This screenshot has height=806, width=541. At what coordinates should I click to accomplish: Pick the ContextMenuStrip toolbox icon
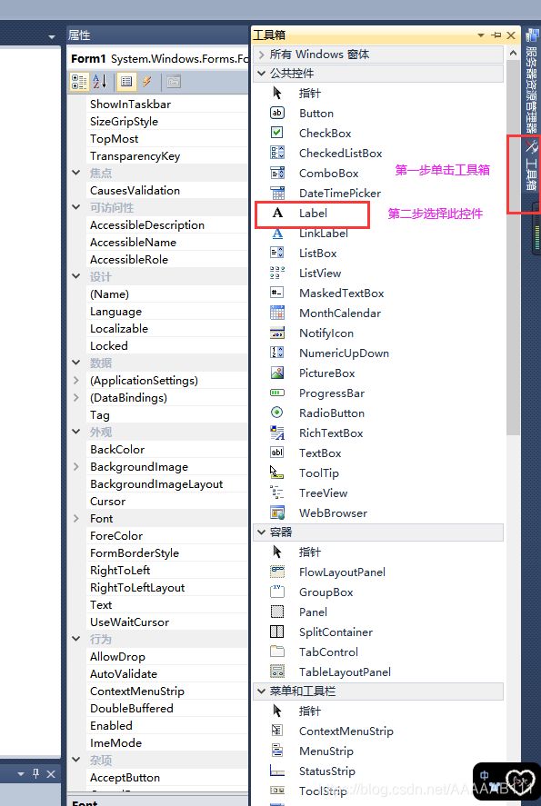[276, 731]
